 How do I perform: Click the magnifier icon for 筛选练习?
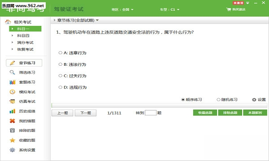(12, 72)
